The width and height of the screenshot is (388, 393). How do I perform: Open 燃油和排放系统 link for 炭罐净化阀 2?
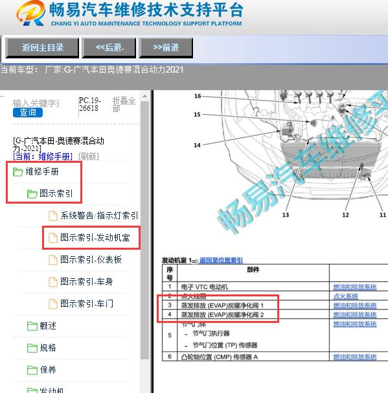click(x=355, y=315)
